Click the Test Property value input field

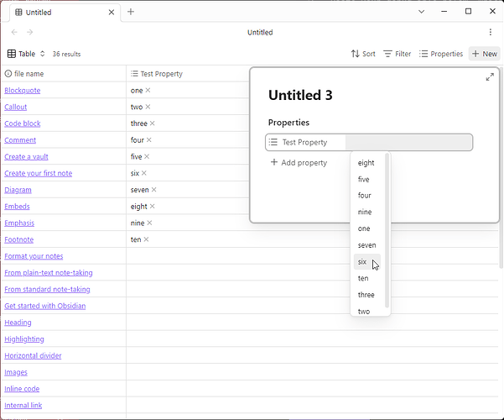[408, 142]
